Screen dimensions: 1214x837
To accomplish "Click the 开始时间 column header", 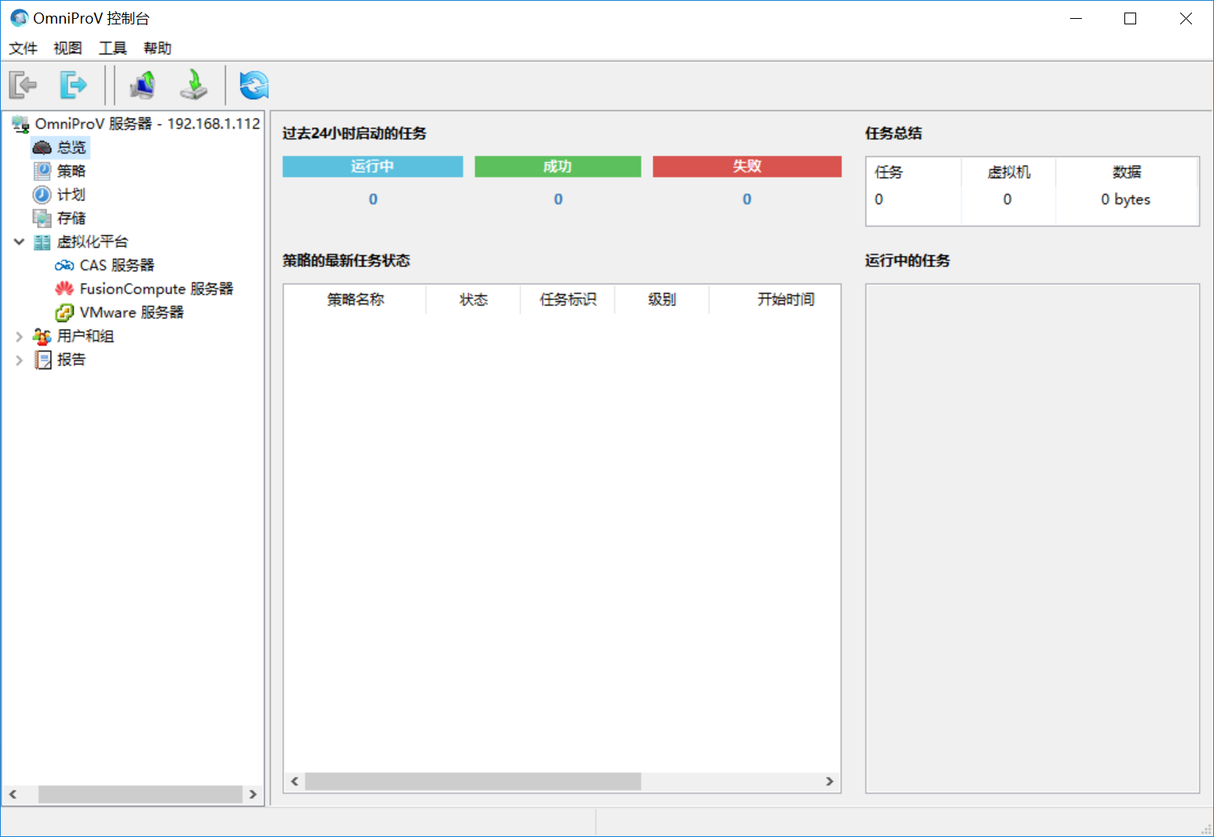I will tap(785, 299).
